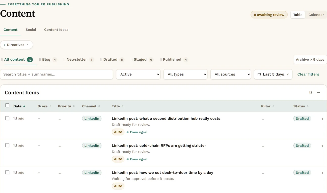Select the Staged filter tab

144,60
